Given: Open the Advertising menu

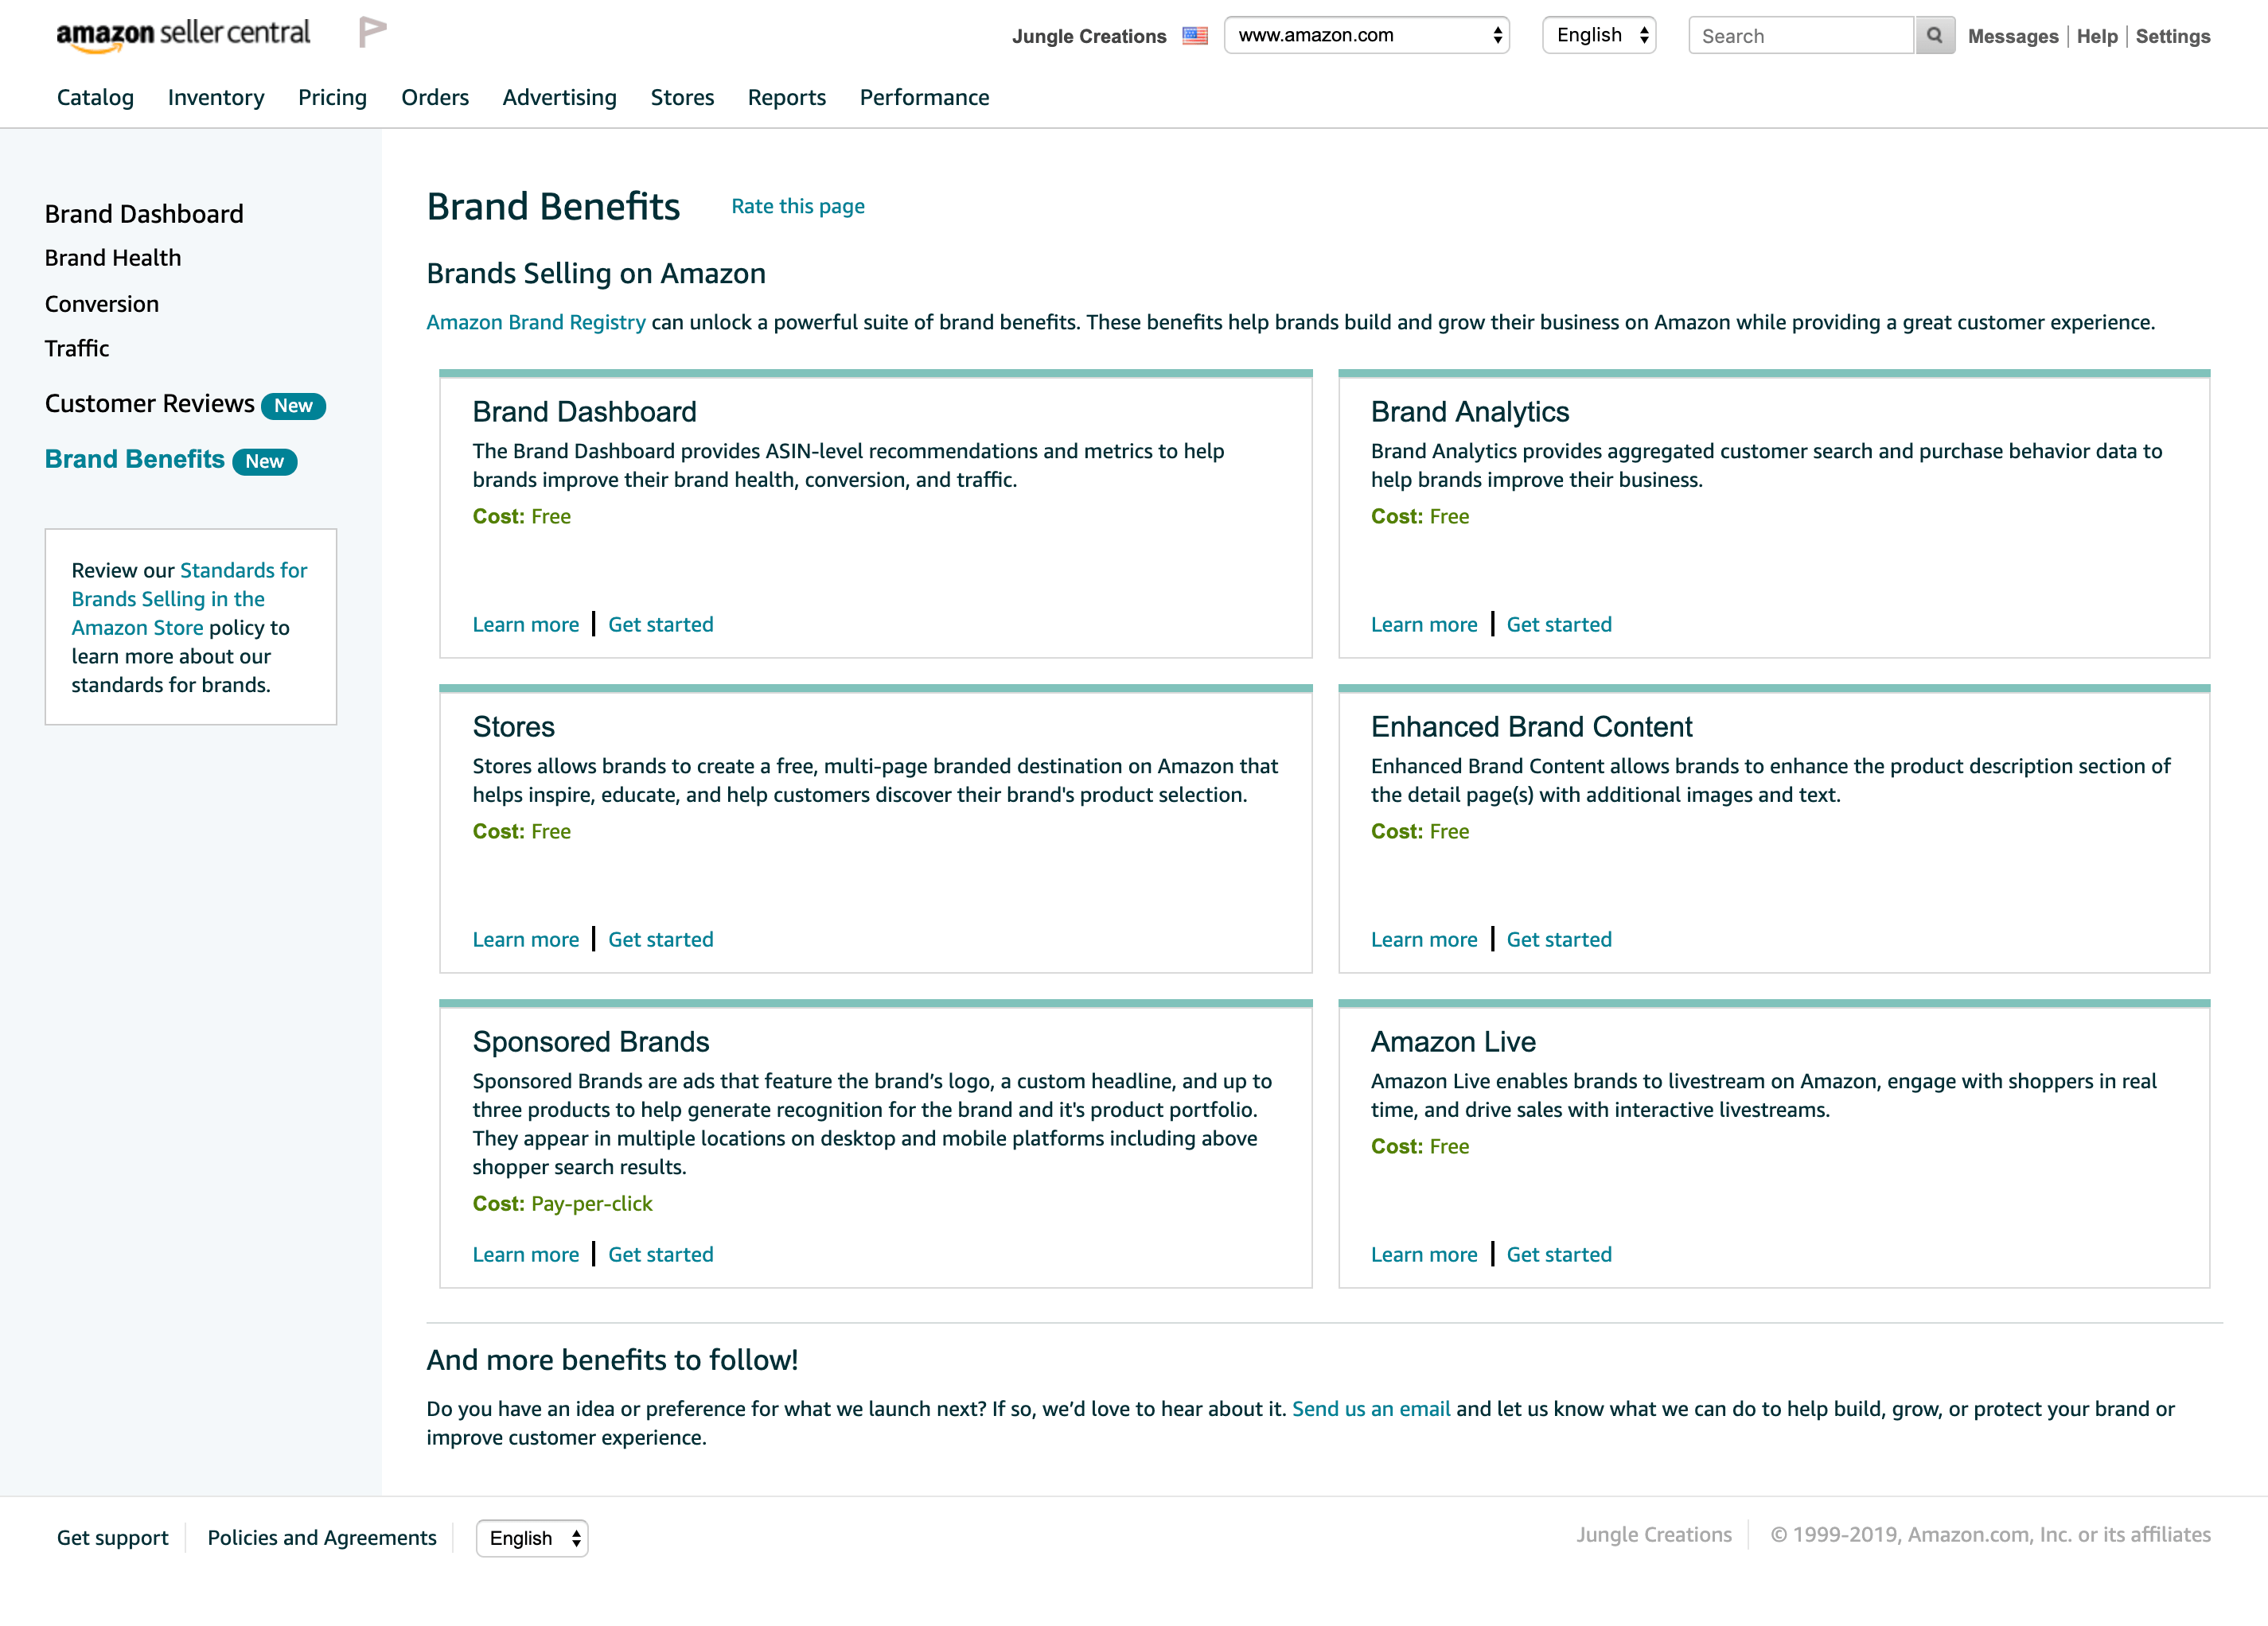Looking at the screenshot, I should [559, 97].
